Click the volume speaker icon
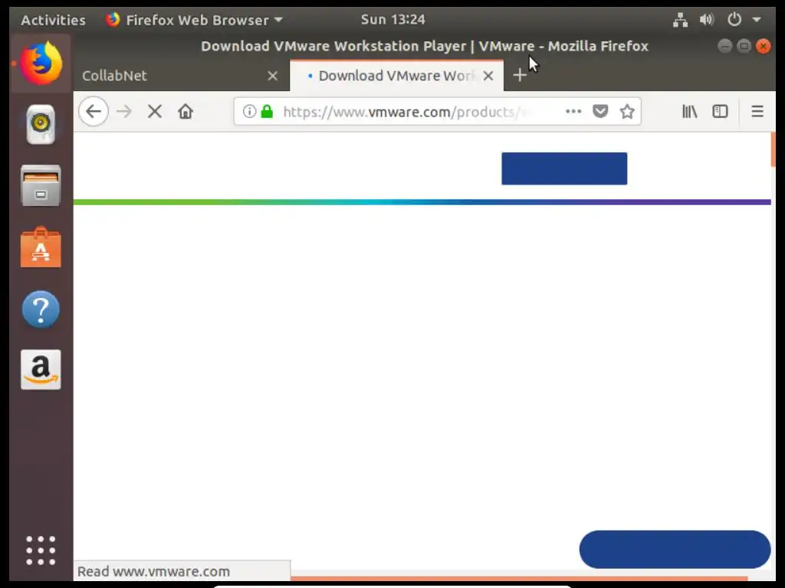Viewport: 785px width, 588px height. (x=706, y=20)
